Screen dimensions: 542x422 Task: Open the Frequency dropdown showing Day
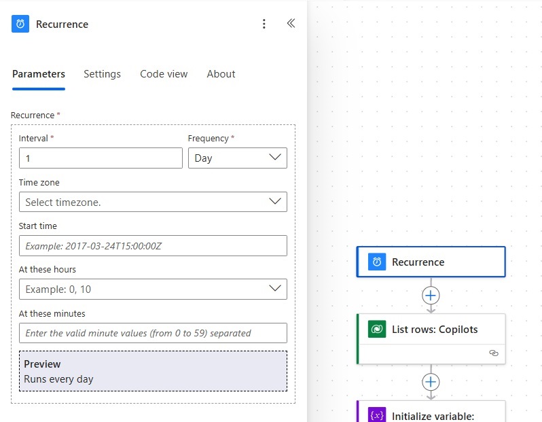(x=238, y=158)
